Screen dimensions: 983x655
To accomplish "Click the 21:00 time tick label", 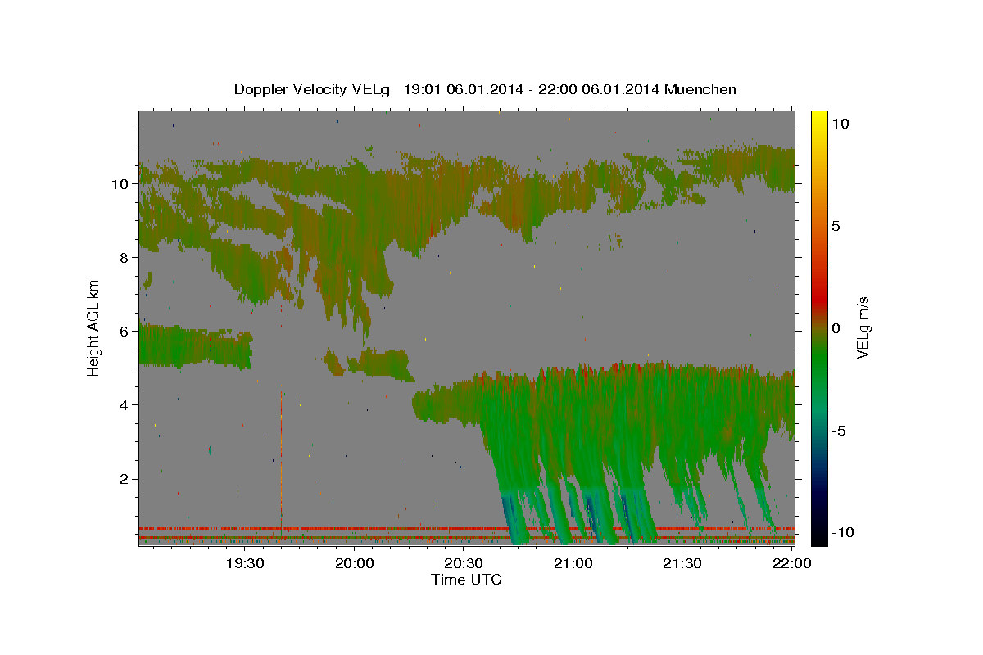I will pos(573,563).
